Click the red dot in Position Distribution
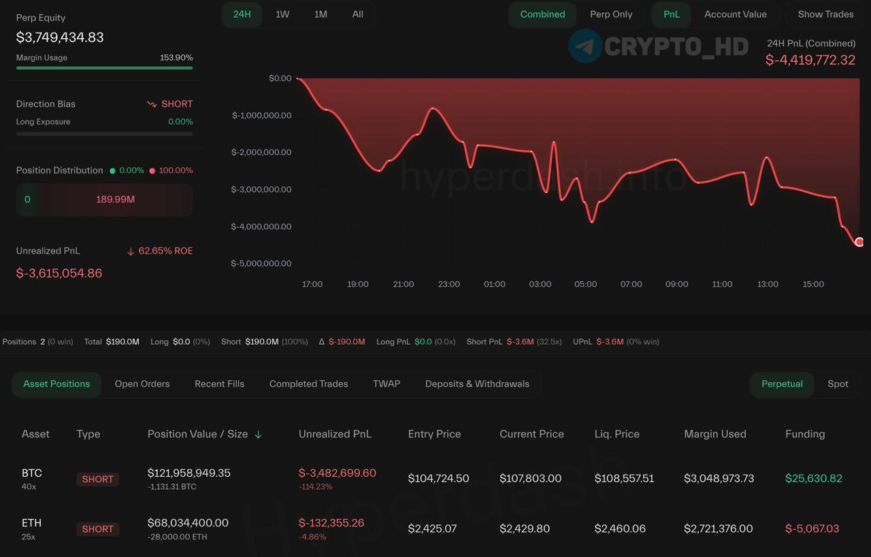 152,171
